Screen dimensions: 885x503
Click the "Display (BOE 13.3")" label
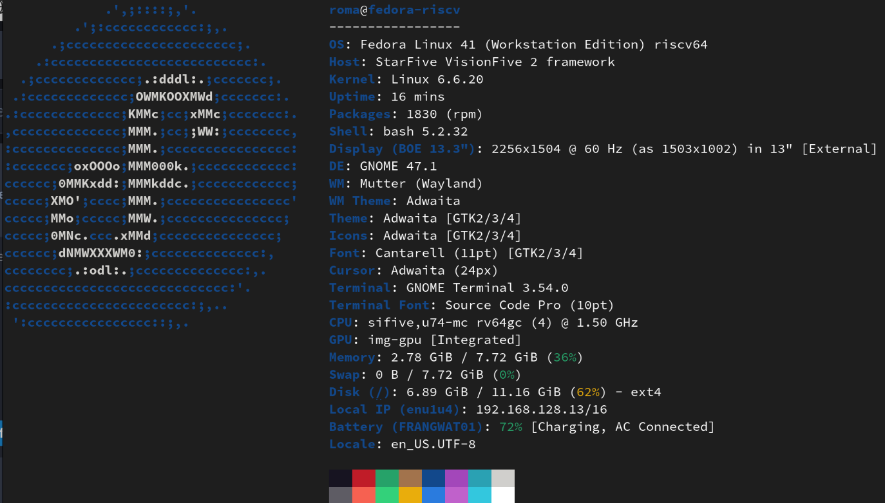(x=402, y=149)
